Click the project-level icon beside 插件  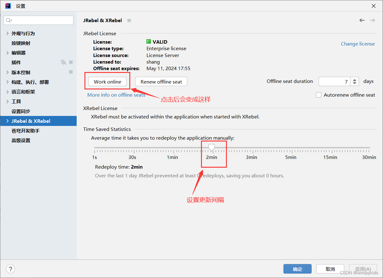(x=71, y=62)
